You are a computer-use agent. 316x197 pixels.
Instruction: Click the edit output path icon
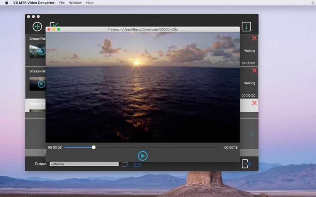coord(125,164)
